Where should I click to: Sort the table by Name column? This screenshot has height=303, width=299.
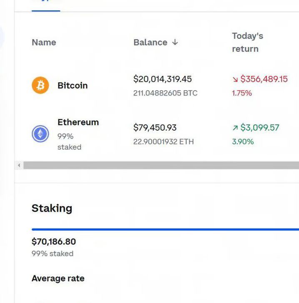pyautogui.click(x=44, y=42)
